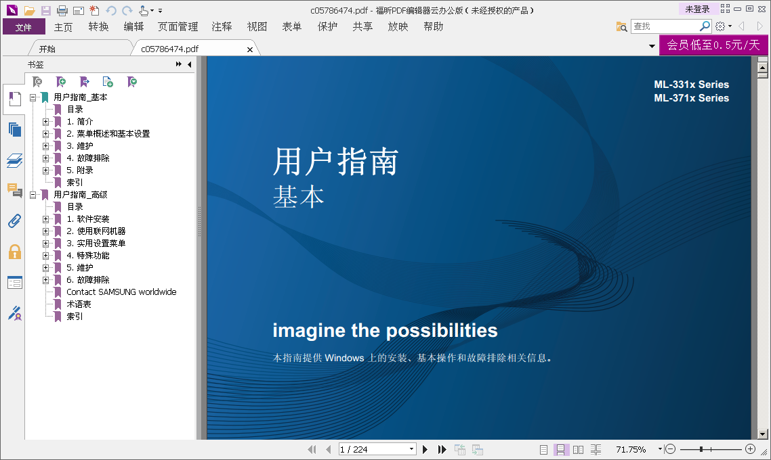Viewport: 771px width, 460px height.
Task: Open the 保护 ribbon tab
Action: tap(327, 27)
